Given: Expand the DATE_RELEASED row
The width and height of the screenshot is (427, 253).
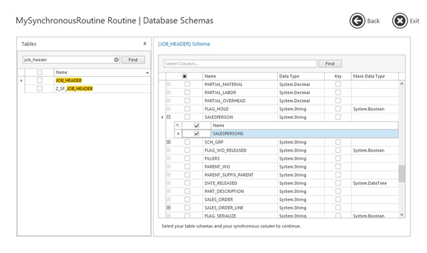Looking at the screenshot, I should click(x=168, y=183).
